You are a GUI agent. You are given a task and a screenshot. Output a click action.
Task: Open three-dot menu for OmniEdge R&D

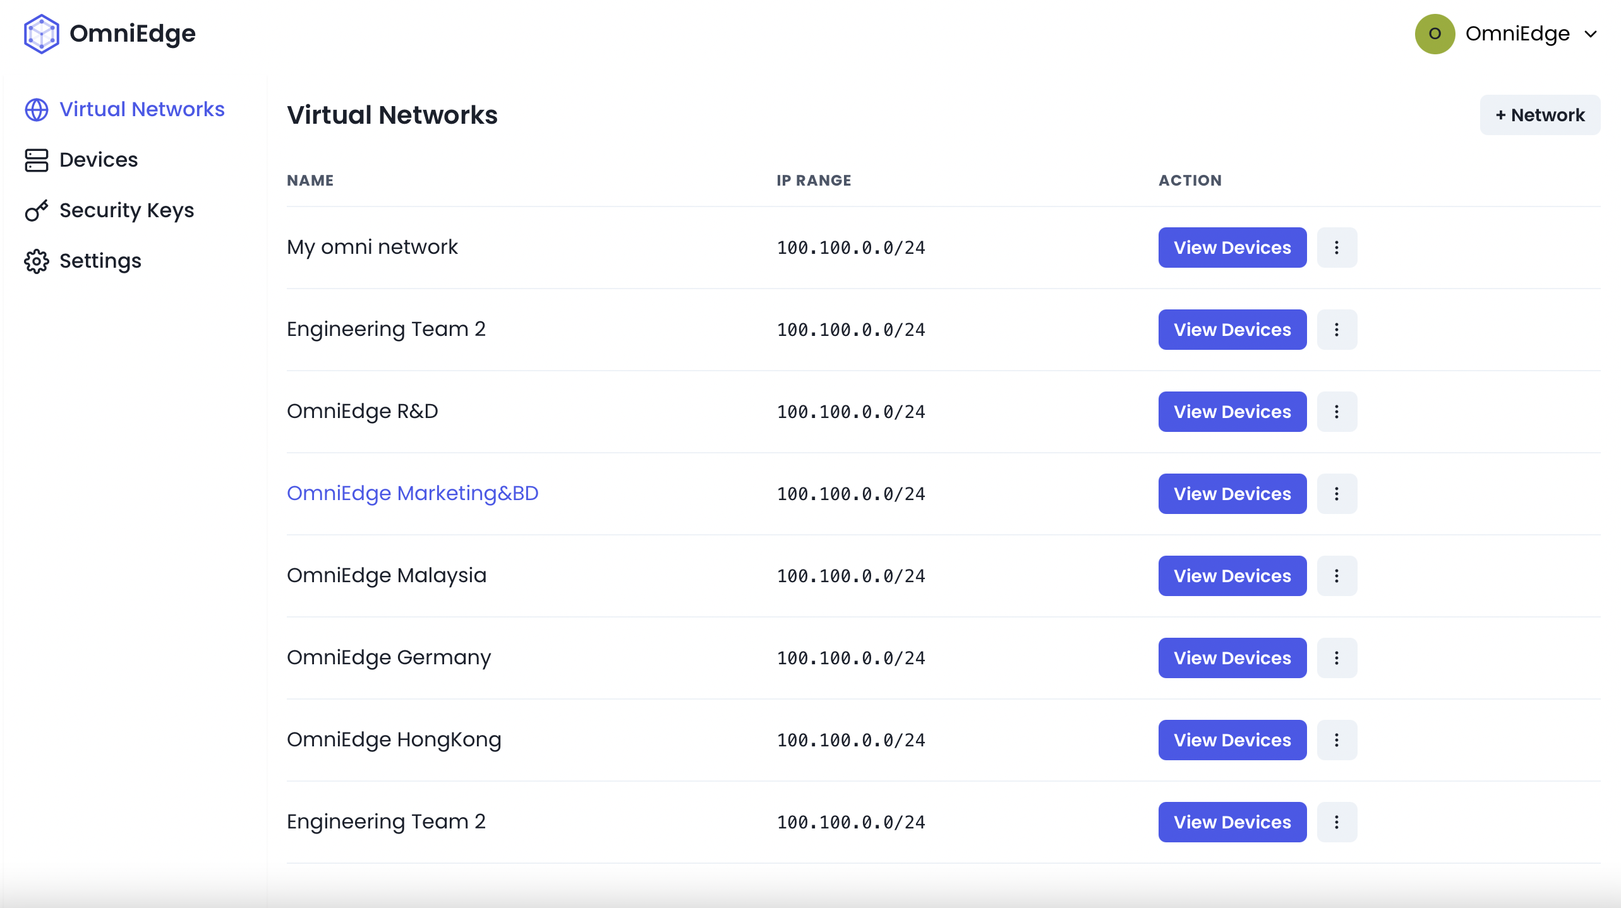(x=1337, y=412)
